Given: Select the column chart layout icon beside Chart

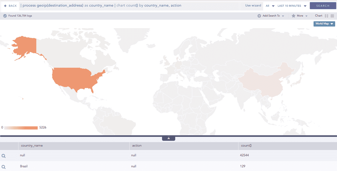Looking at the screenshot, I should (327, 15).
